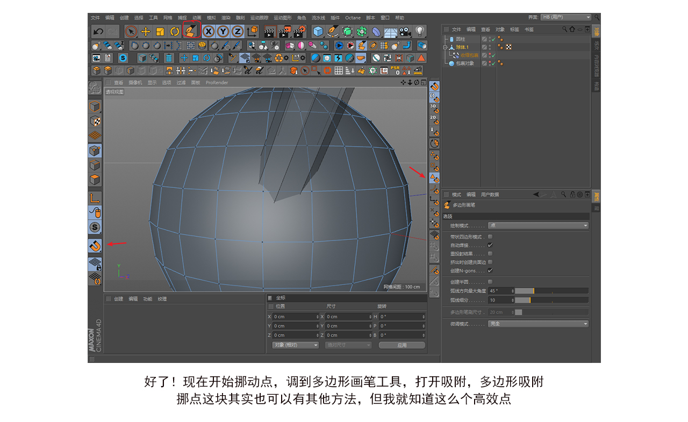Open the spline Pen tool icon
The image size is (688, 422).
coord(333,32)
